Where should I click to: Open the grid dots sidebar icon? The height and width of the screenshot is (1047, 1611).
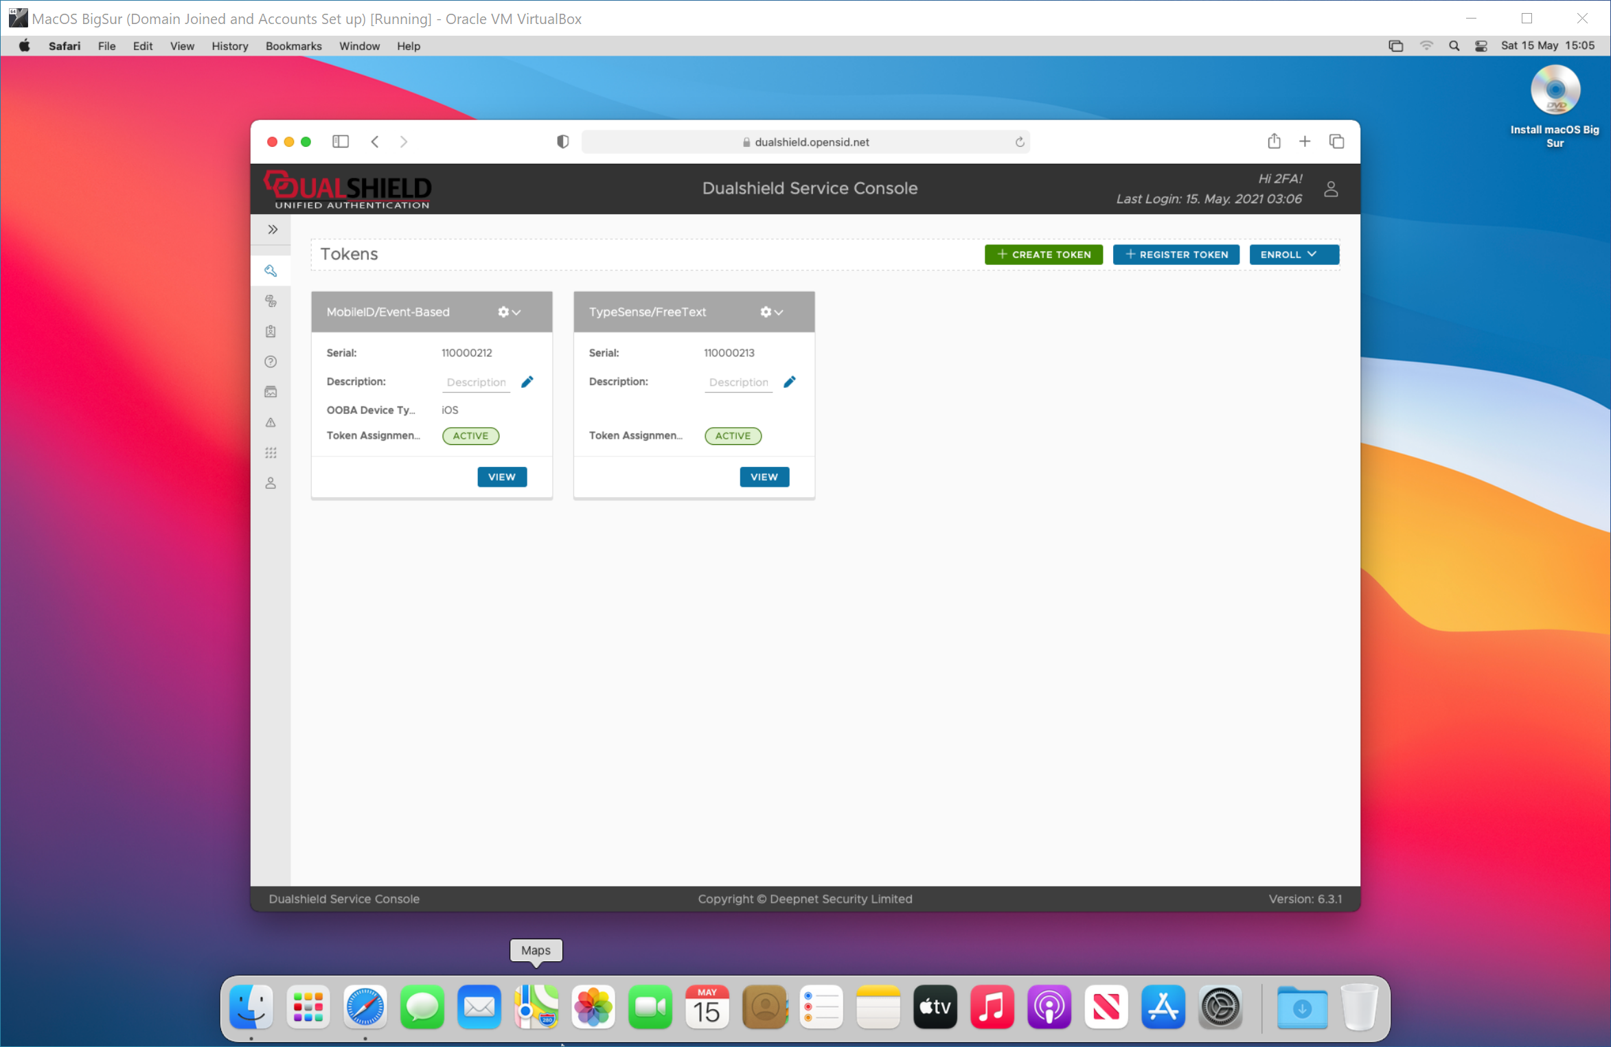point(271,453)
